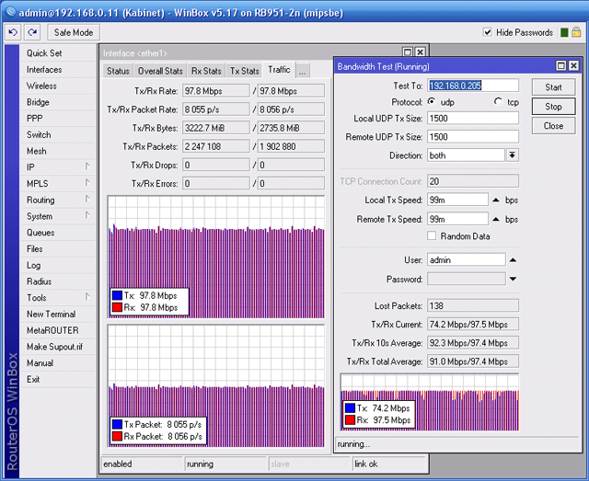Click the Redo arrow icon
589x481 pixels.
[x=33, y=32]
